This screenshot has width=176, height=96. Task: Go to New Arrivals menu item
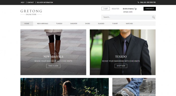[x=42, y=24]
